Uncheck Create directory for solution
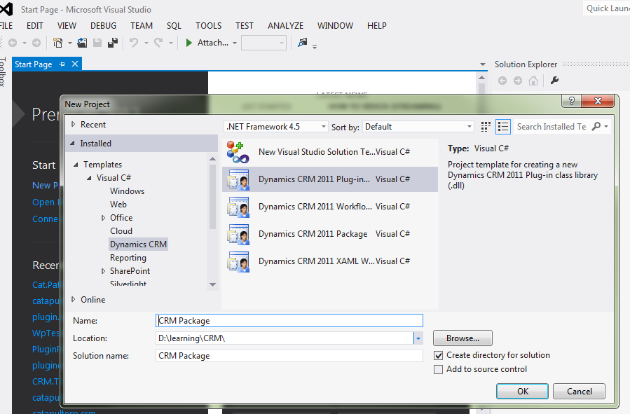Image resolution: width=630 pixels, height=414 pixels. coord(439,355)
